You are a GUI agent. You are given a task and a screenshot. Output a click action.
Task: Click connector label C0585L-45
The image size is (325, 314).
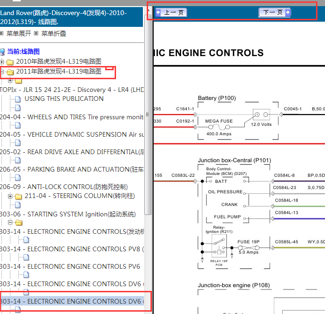click(286, 242)
